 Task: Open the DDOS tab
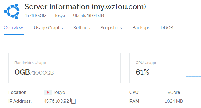point(167,28)
